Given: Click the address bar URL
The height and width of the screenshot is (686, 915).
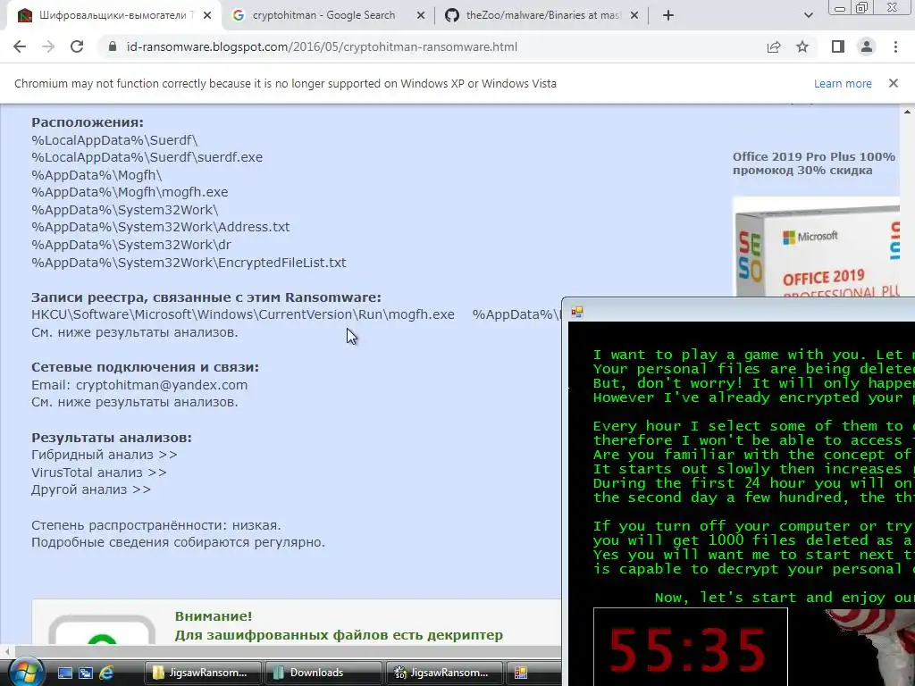Looking at the screenshot, I should pyautogui.click(x=322, y=46).
